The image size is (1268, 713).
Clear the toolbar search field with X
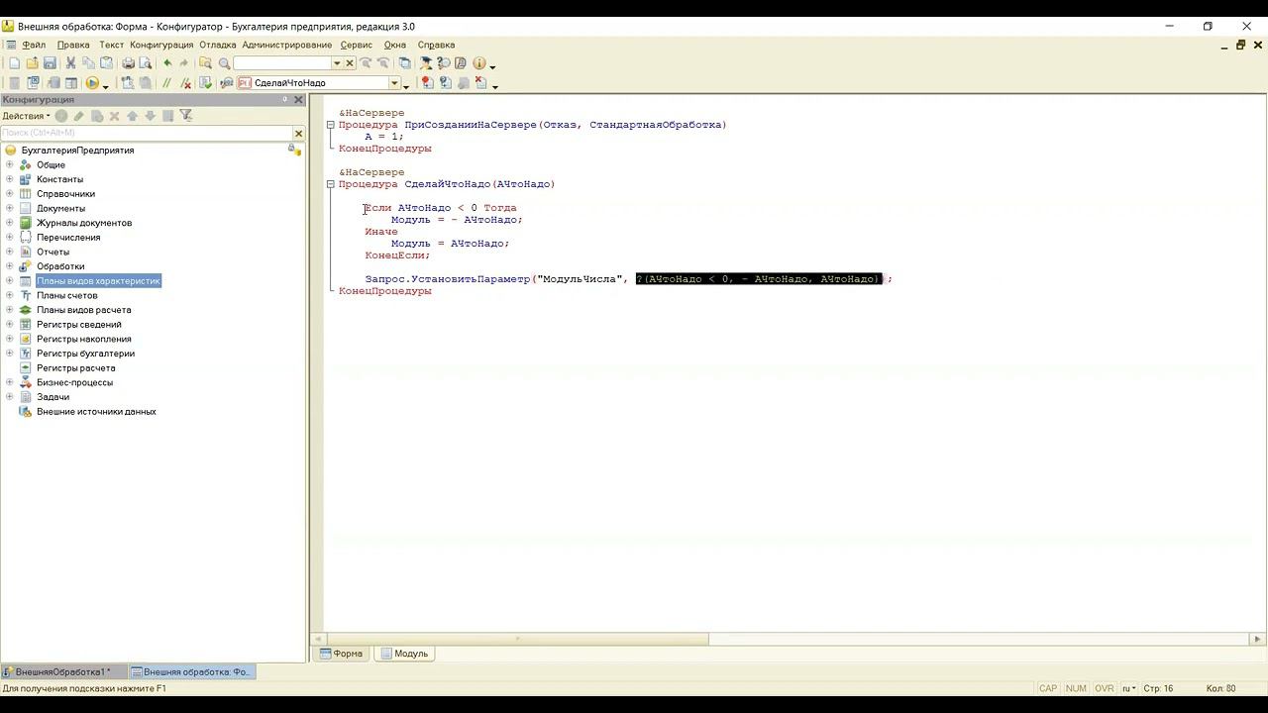click(350, 63)
